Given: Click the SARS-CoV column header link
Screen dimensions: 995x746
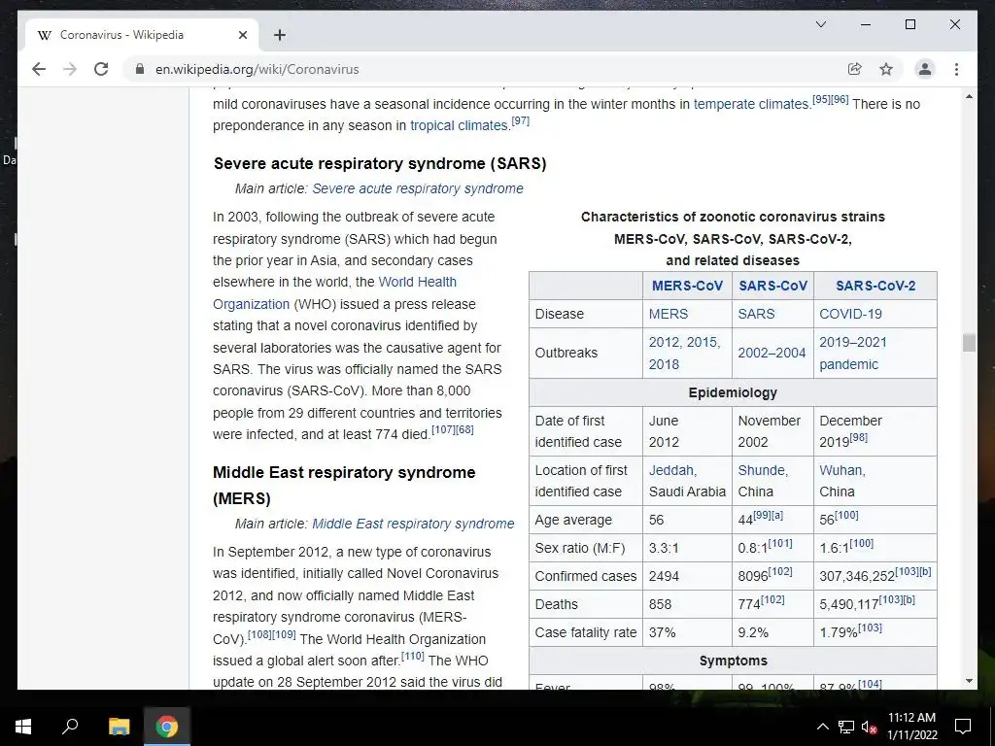Looking at the screenshot, I should [772, 286].
